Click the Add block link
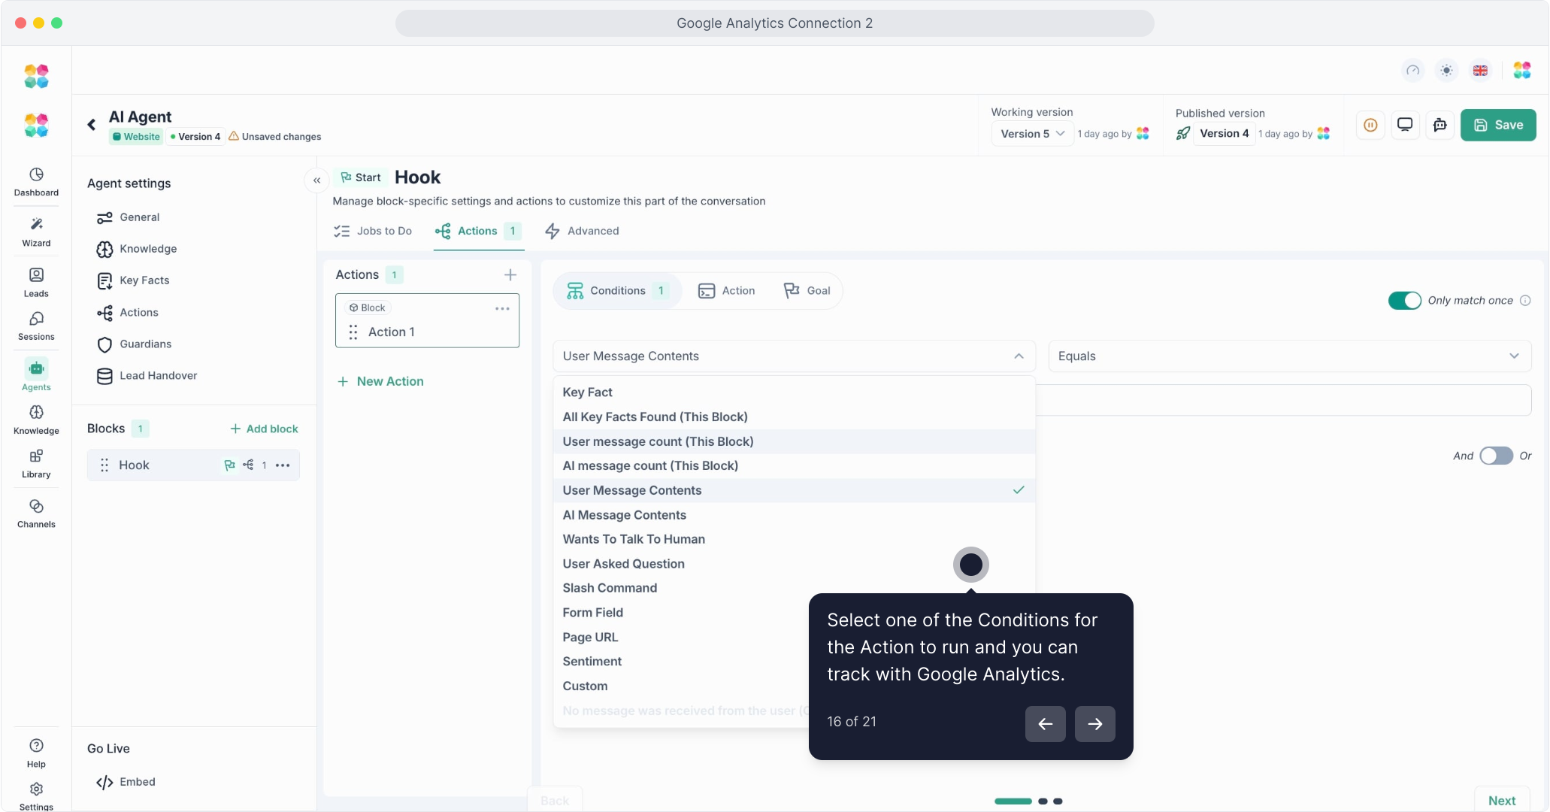1550x812 pixels. (x=264, y=429)
